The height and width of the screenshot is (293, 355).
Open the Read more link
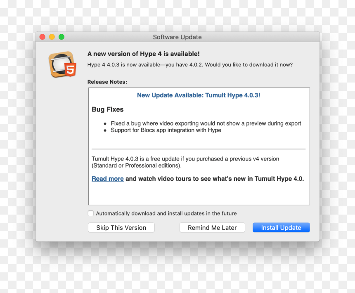[x=108, y=179]
